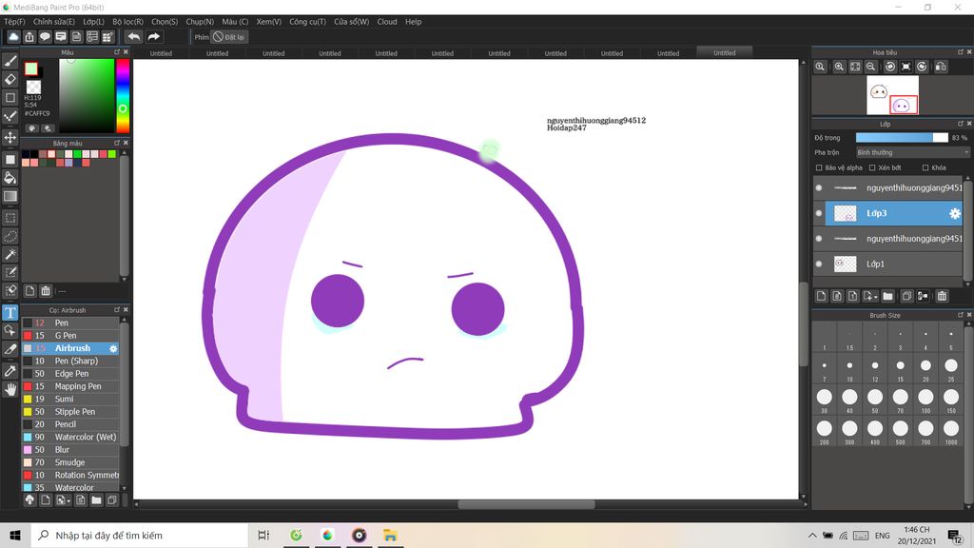
Task: Click the Navigator preview thumbnail
Action: 892,95
